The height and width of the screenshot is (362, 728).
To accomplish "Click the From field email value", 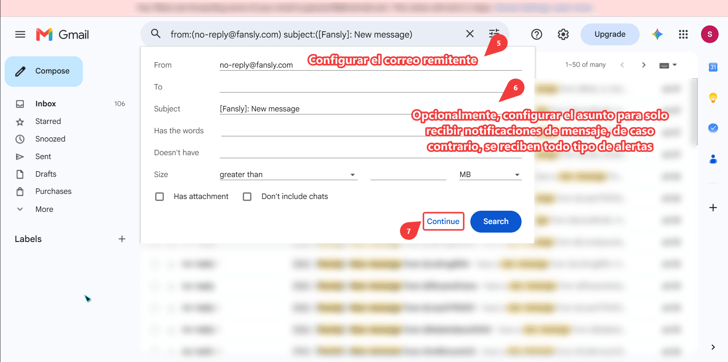I will 256,65.
